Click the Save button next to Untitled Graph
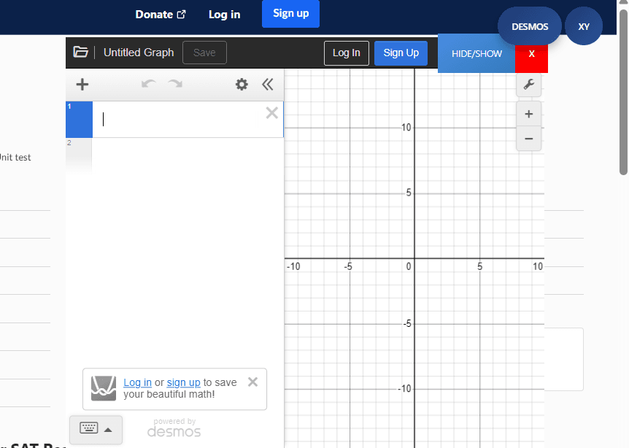The height and width of the screenshot is (448, 629). point(204,52)
